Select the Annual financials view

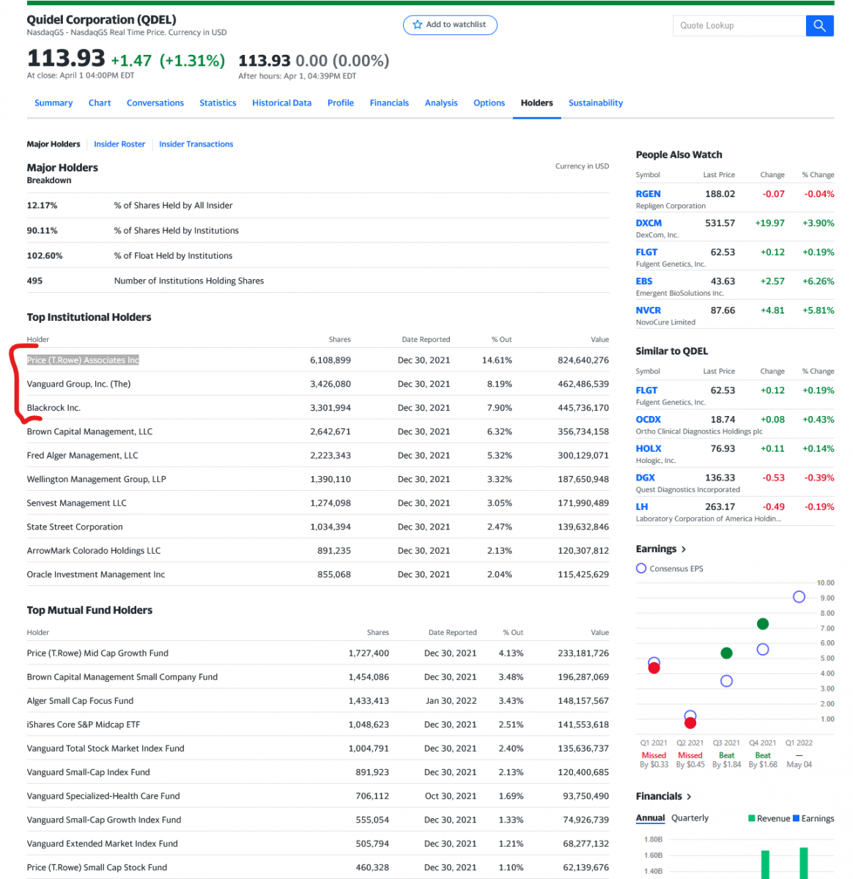click(650, 818)
